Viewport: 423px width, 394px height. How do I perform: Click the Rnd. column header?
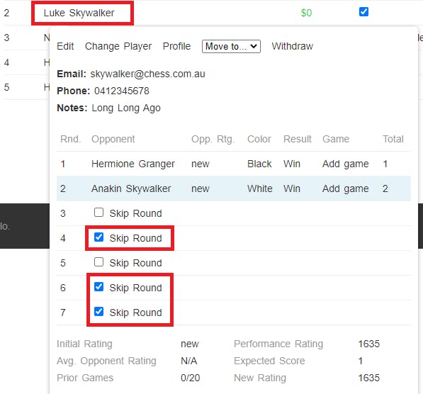pyautogui.click(x=70, y=139)
